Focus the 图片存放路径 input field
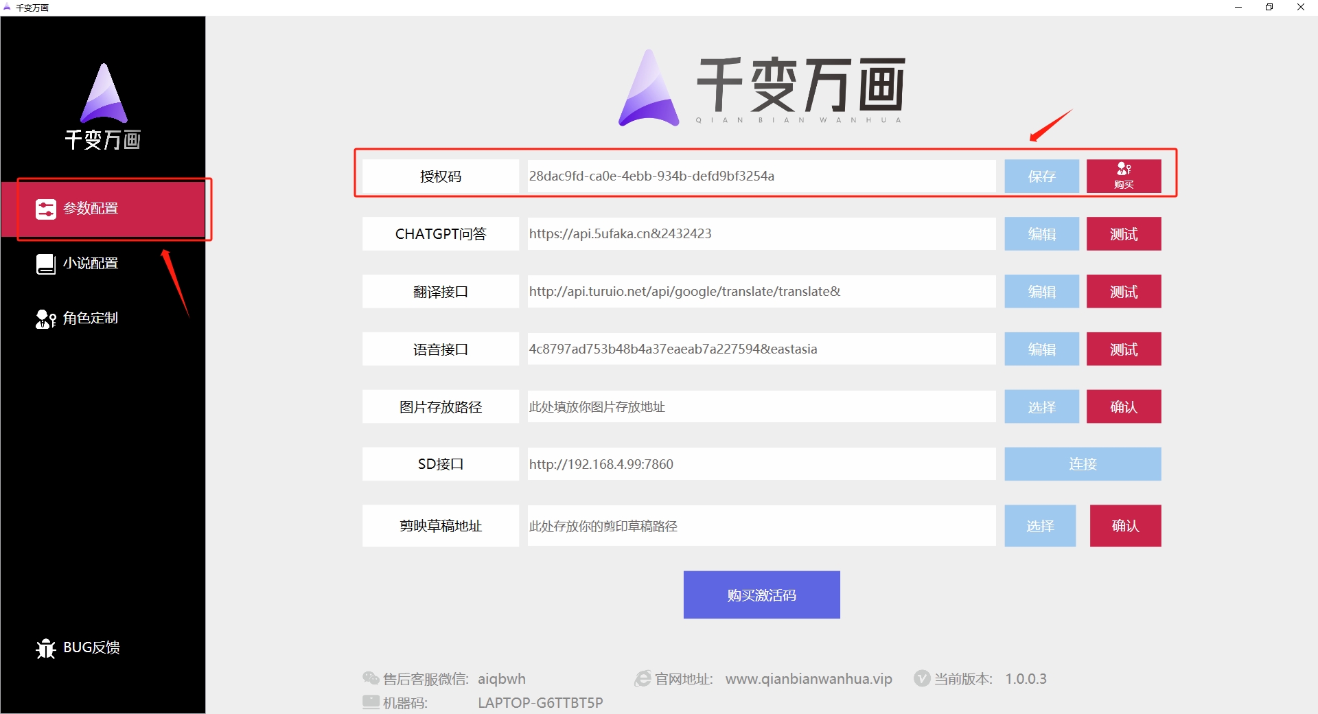 pyautogui.click(x=761, y=407)
